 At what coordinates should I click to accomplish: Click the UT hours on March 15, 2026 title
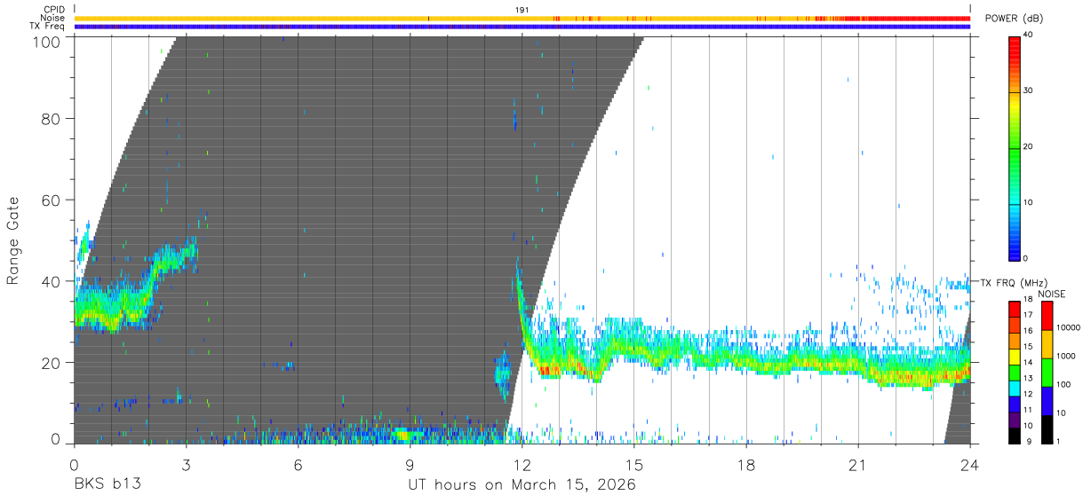(x=522, y=485)
